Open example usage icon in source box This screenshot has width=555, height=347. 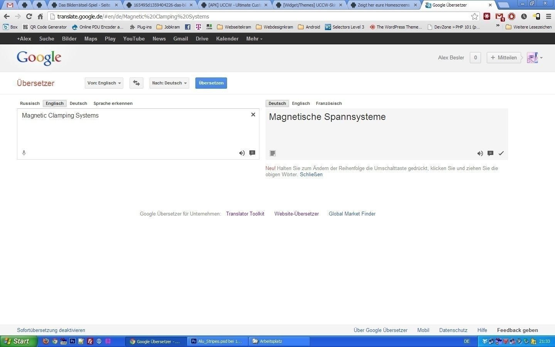point(252,153)
